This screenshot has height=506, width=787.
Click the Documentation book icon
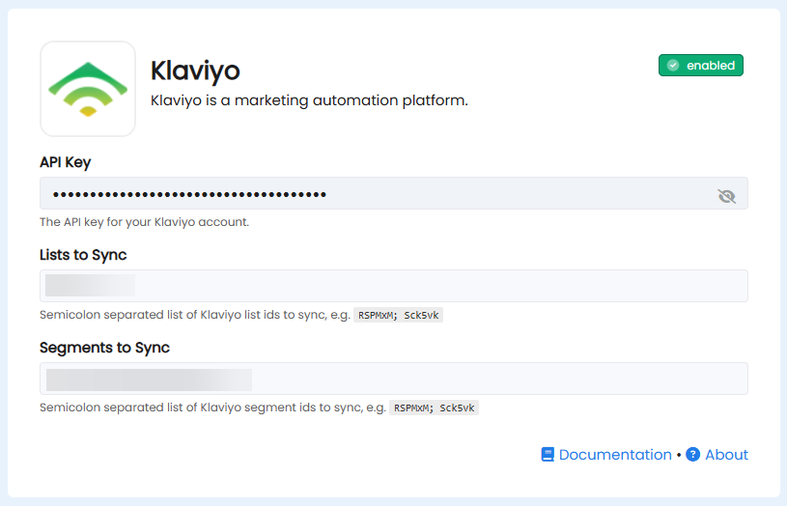pyautogui.click(x=548, y=455)
